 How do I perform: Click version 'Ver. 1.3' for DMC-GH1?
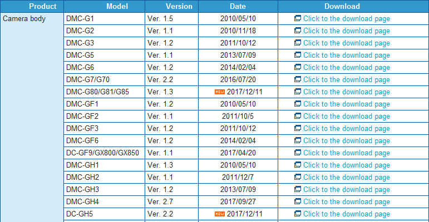coord(160,165)
